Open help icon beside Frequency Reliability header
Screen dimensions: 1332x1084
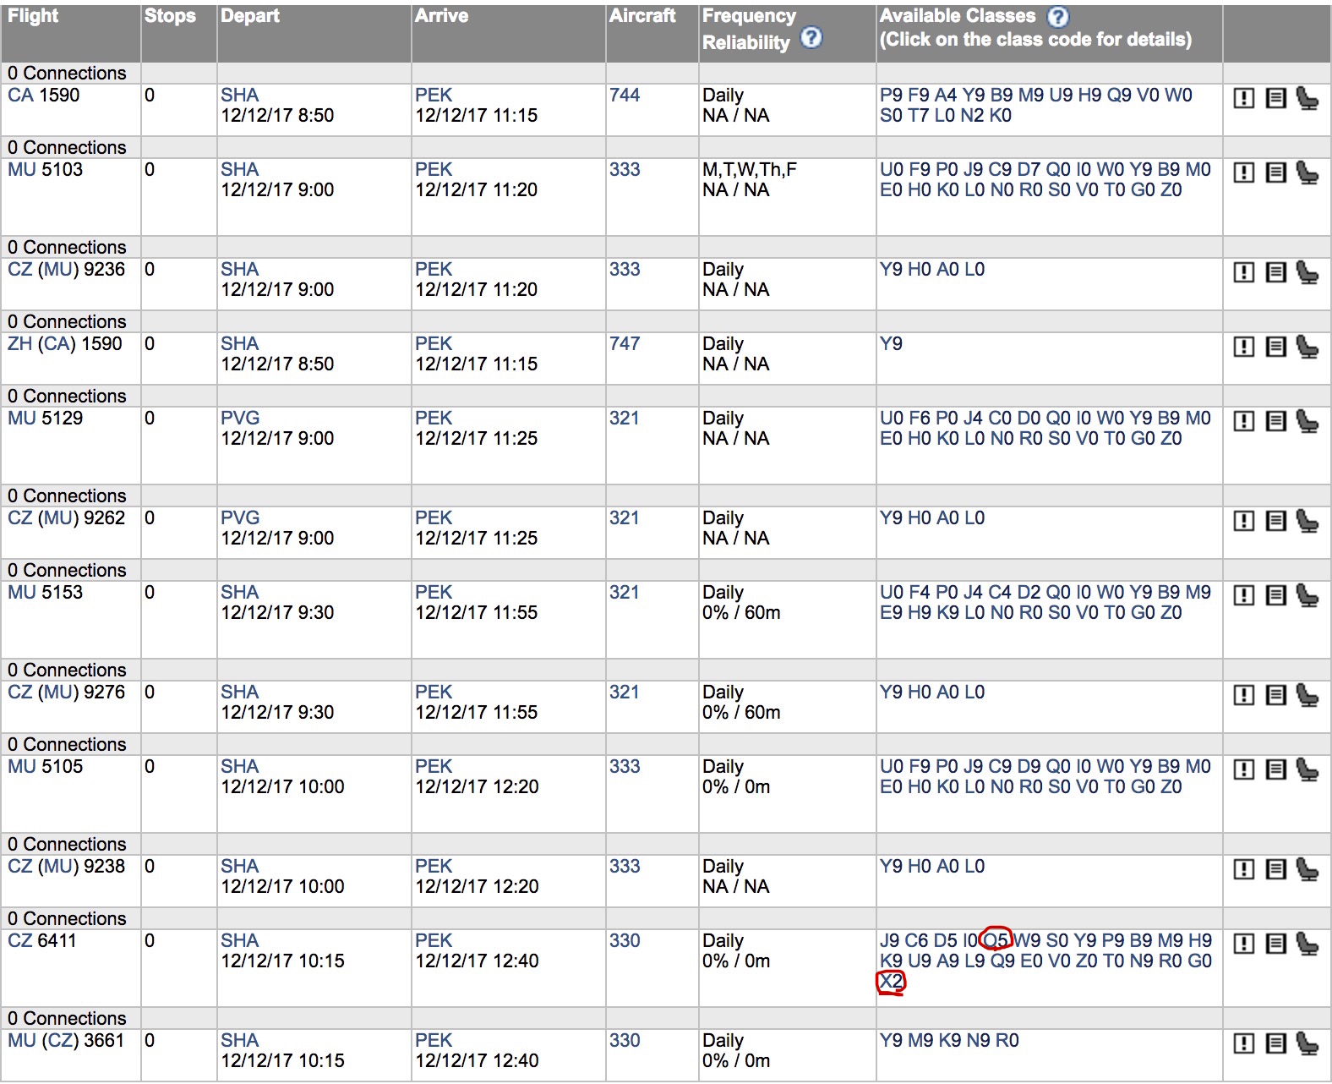pos(811,37)
